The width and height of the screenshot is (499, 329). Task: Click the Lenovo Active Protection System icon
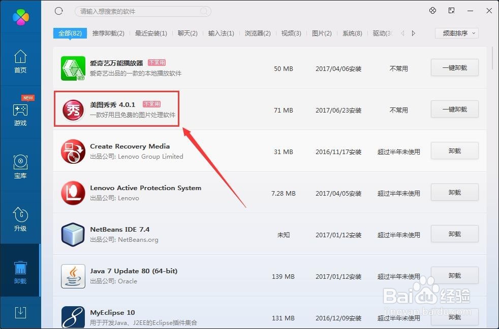coord(73,193)
